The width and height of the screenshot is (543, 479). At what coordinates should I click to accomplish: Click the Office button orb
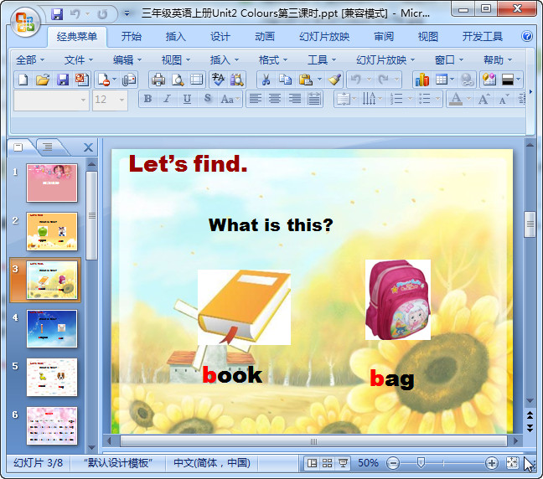click(25, 22)
